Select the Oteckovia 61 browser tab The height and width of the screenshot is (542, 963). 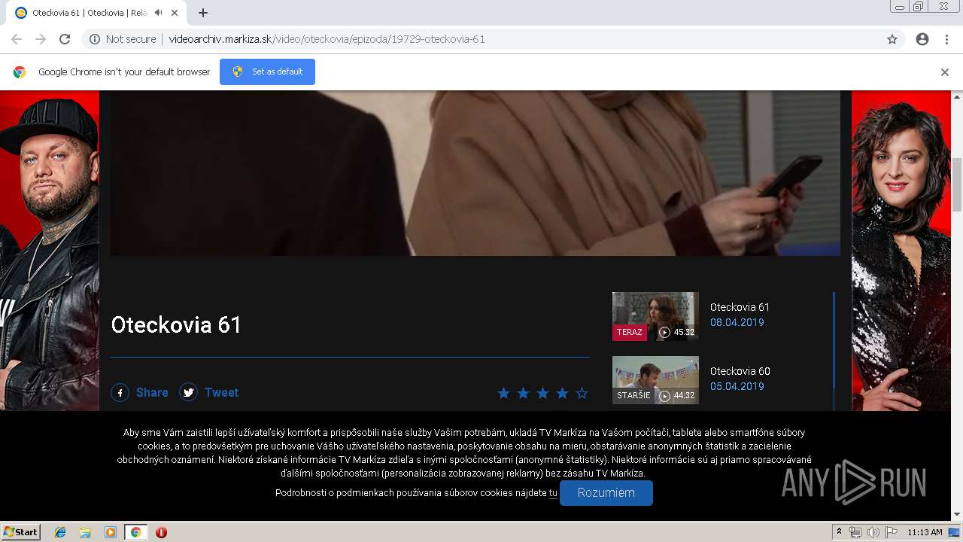(x=98, y=13)
